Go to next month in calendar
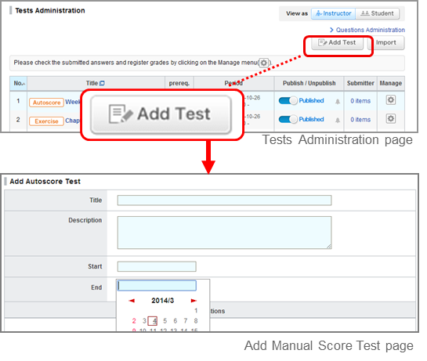Viewport: 427px width, 361px height. tap(194, 301)
